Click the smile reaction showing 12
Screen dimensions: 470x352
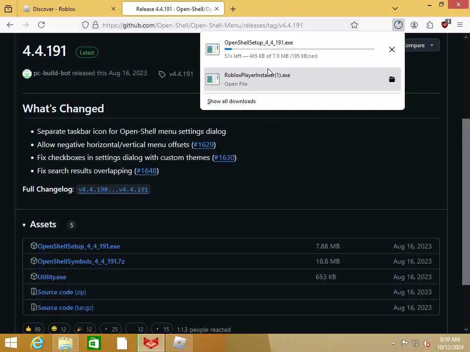(59, 329)
